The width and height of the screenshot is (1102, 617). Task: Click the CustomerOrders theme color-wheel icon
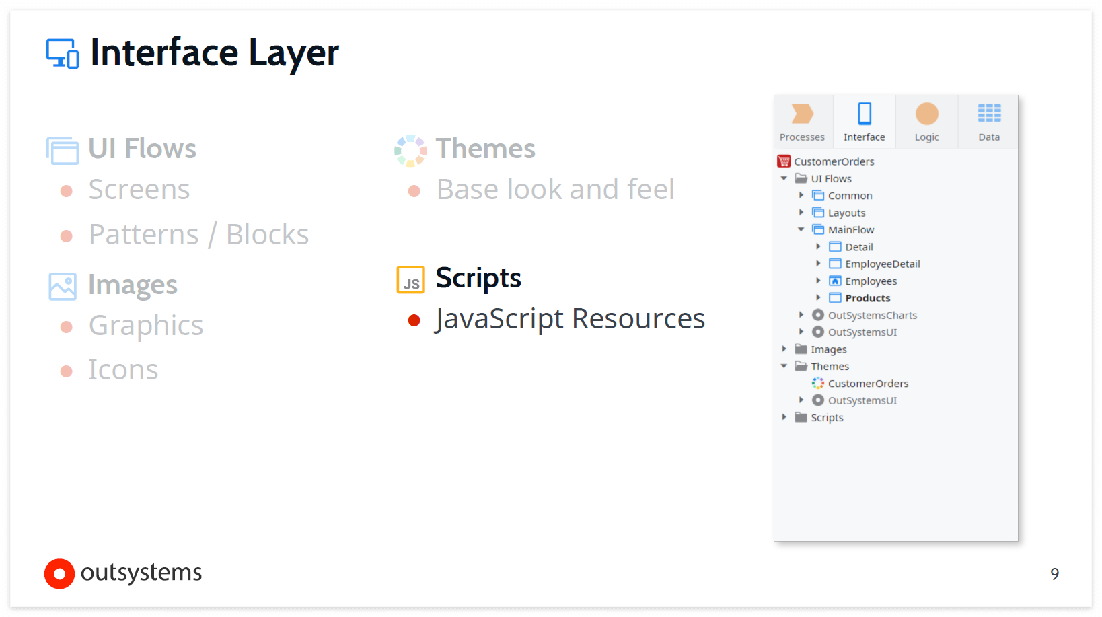(x=818, y=384)
